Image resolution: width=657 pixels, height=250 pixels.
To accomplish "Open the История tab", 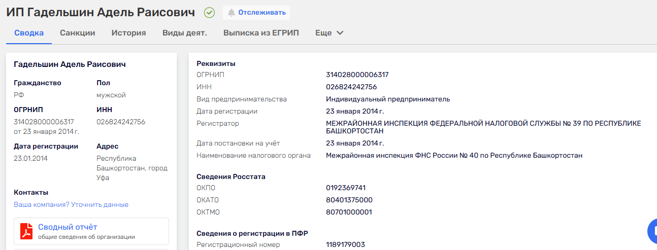I will 128,33.
